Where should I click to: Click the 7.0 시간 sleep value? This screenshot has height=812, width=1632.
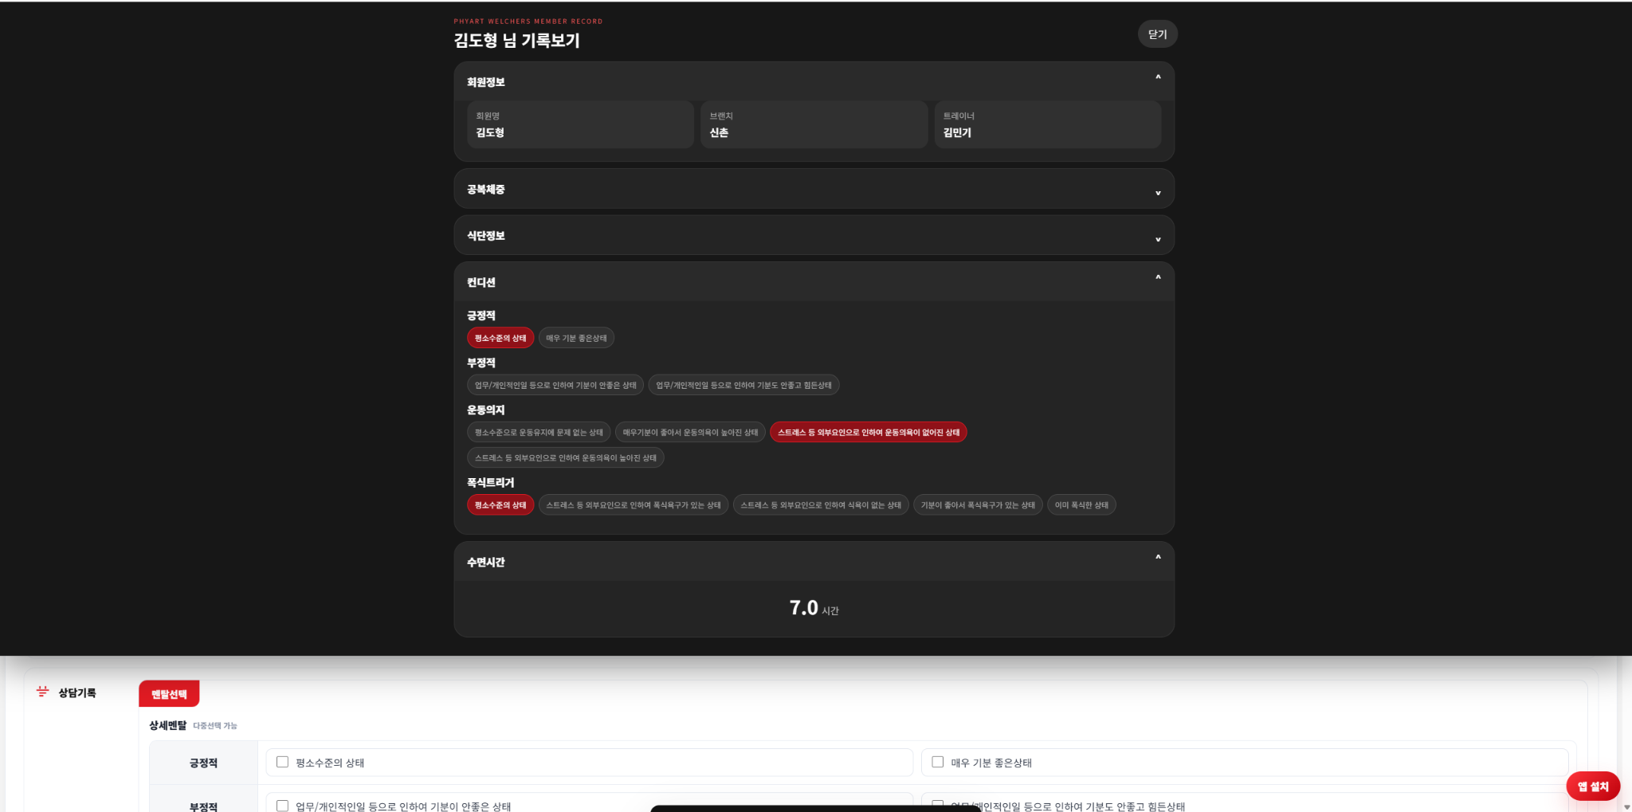[x=814, y=608]
